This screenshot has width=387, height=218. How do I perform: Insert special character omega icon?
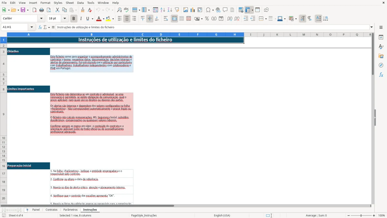(x=208, y=10)
